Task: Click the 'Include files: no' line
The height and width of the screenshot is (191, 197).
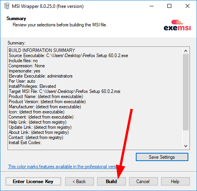Action: point(23,61)
